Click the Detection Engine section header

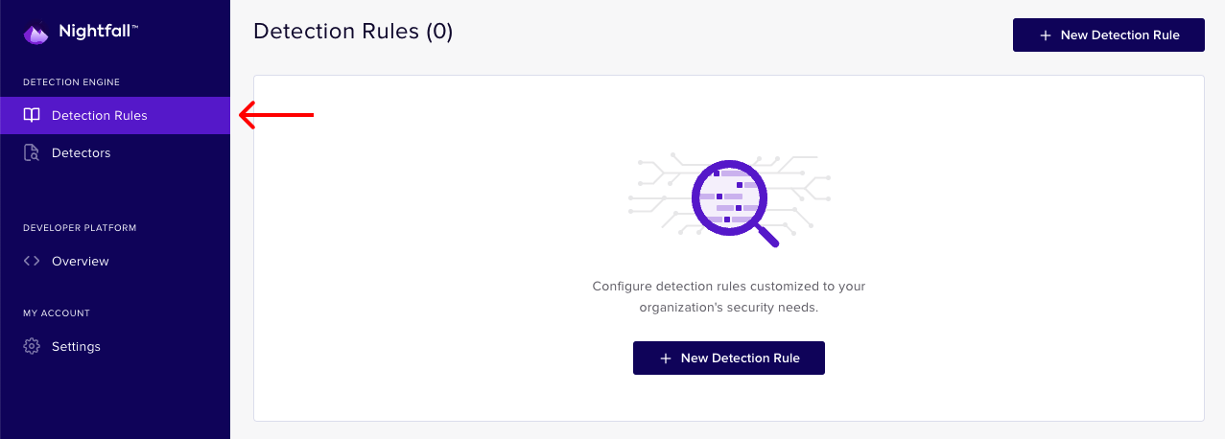point(71,82)
